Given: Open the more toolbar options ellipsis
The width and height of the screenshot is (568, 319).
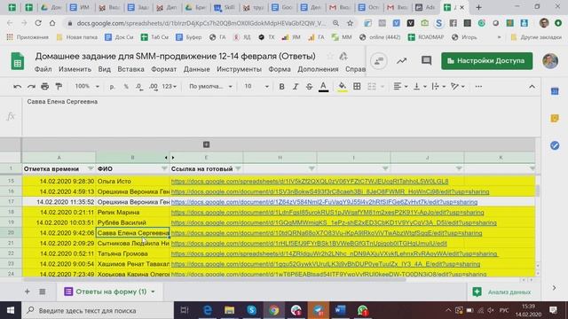Looking at the screenshot, I should point(478,87).
